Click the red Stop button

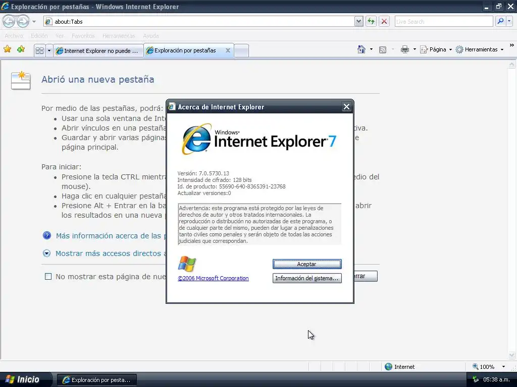(x=384, y=21)
